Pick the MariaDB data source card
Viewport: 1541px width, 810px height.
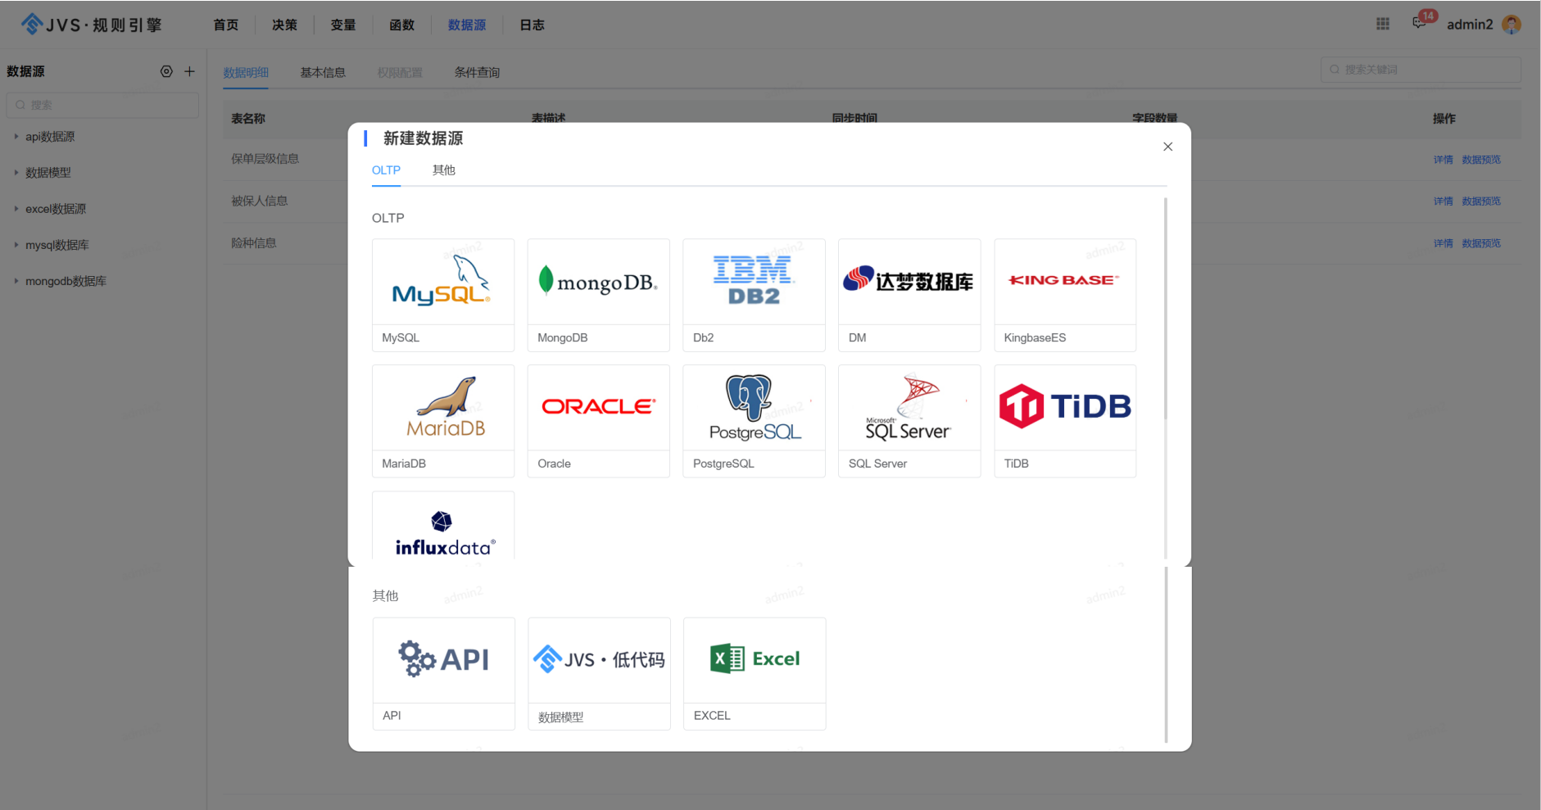click(443, 421)
